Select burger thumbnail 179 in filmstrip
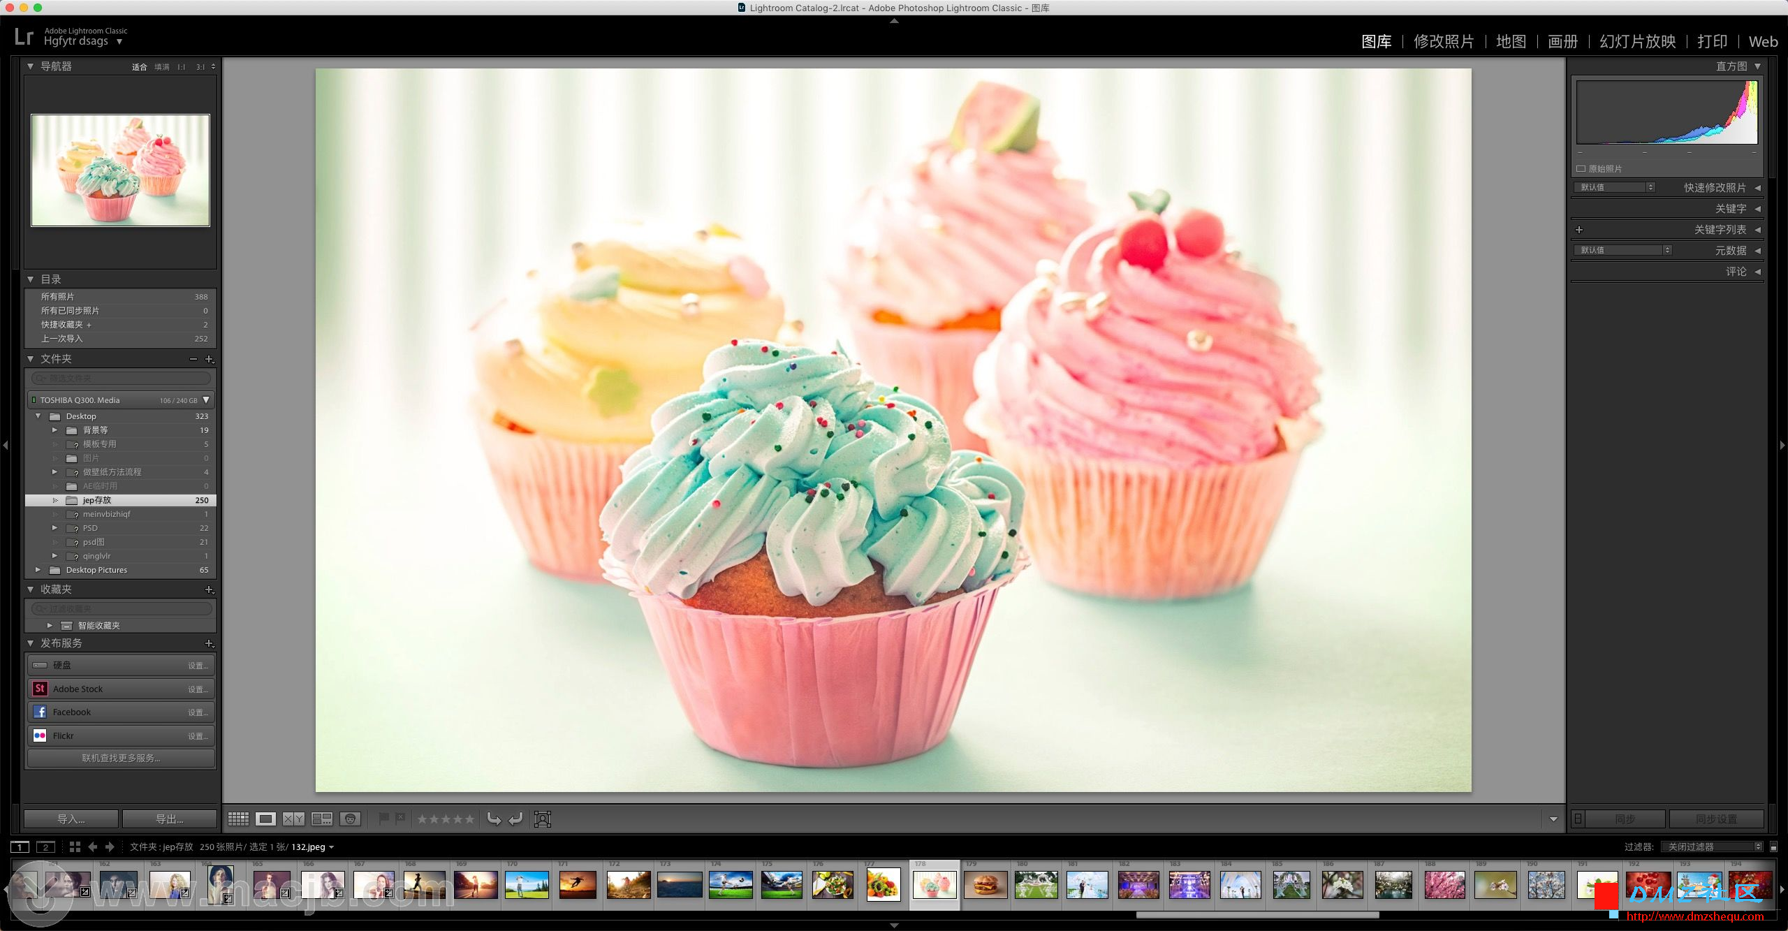 985,885
